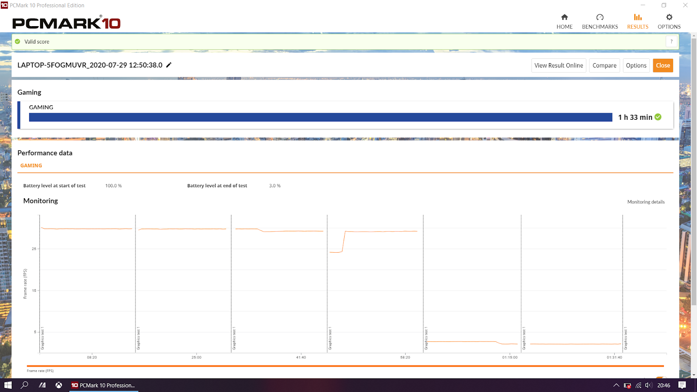Open the result Options button

click(x=636, y=65)
